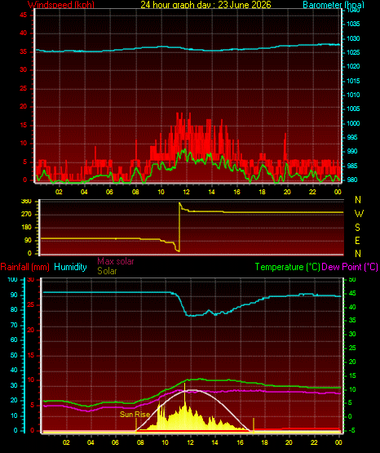Screen dimensions: 380x453
Task: Click the 'Dew Point (°C)' legend label
Action: 350,267
